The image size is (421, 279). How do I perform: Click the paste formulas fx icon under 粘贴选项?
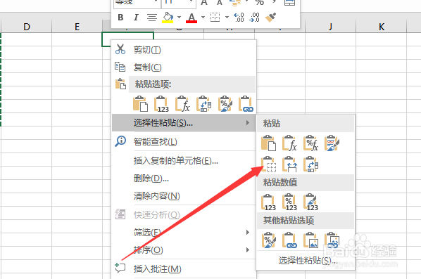pyautogui.click(x=182, y=104)
